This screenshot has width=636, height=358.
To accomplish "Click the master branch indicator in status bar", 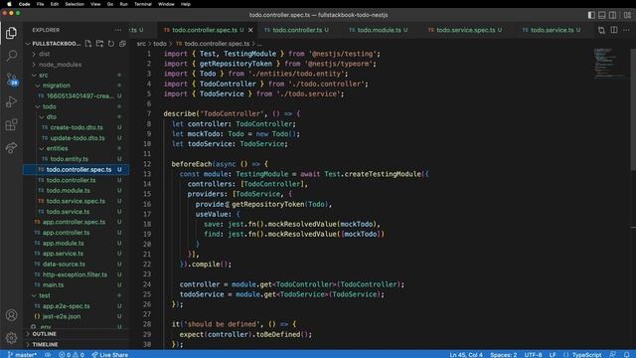I will pyautogui.click(x=22, y=354).
